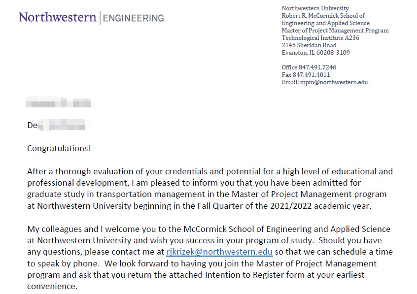Click the Office 847.491.7246 phone line
The width and height of the screenshot is (417, 294).
(x=309, y=67)
